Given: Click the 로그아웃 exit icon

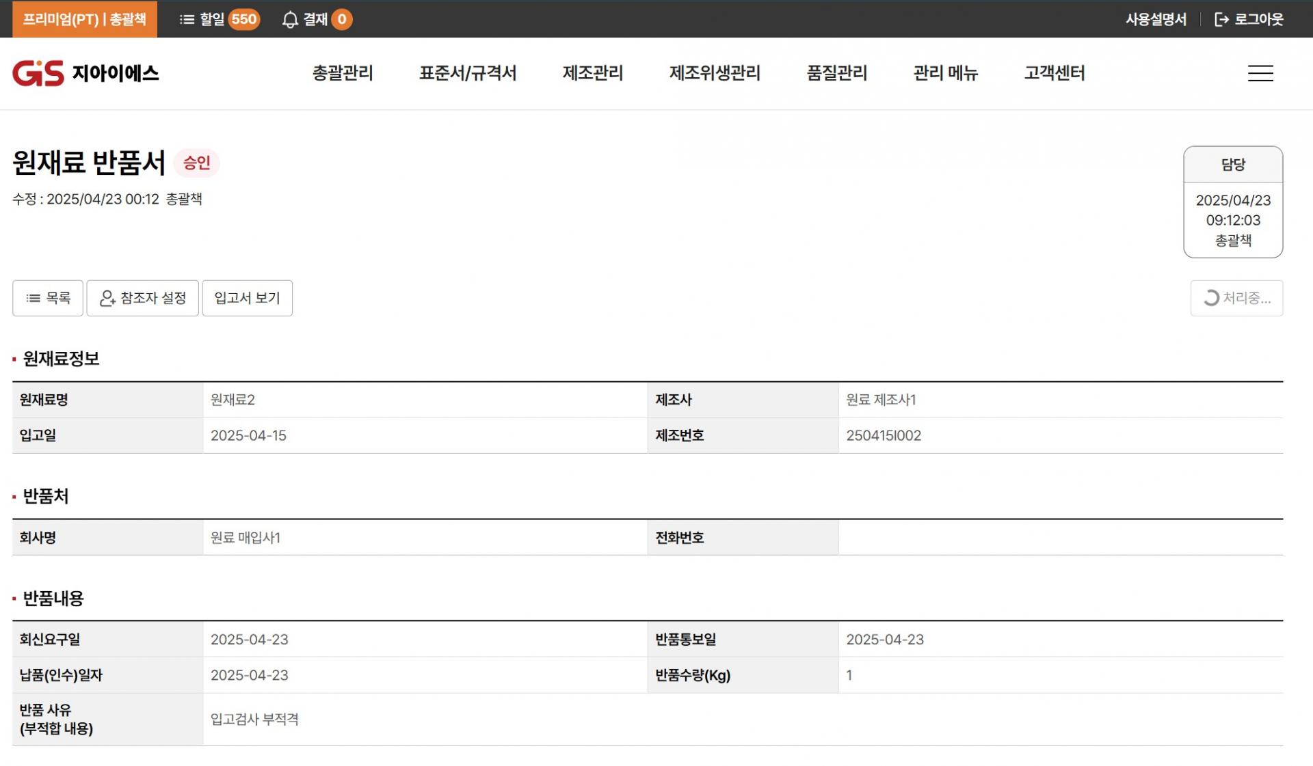Looking at the screenshot, I should pyautogui.click(x=1221, y=20).
